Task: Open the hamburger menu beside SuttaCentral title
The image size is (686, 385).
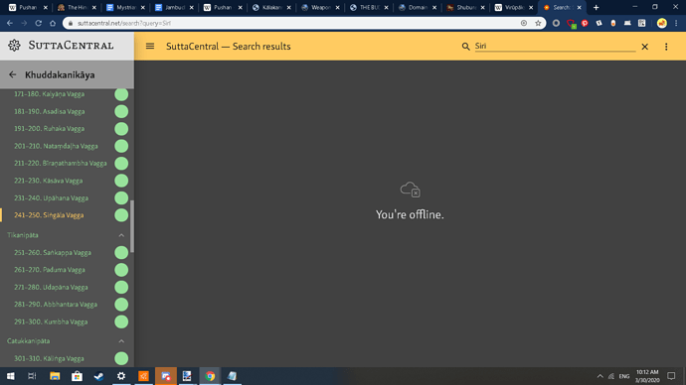Action: point(150,46)
